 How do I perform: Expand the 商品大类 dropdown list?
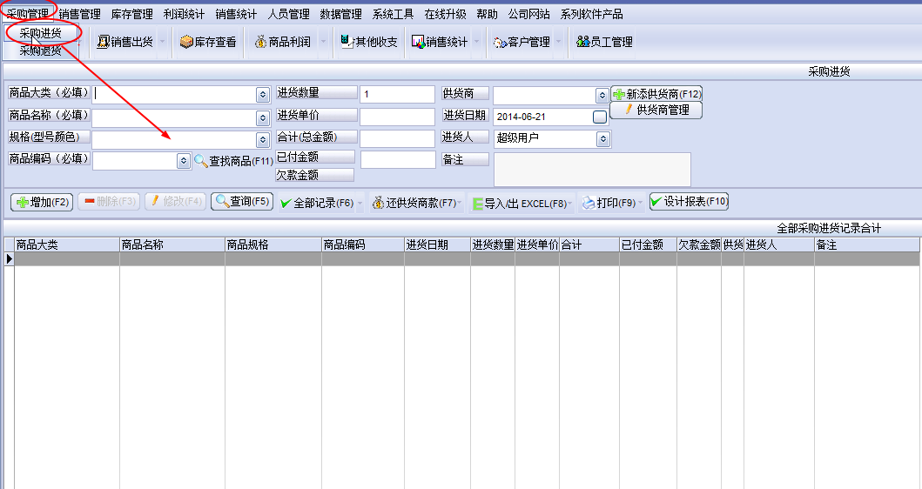262,94
